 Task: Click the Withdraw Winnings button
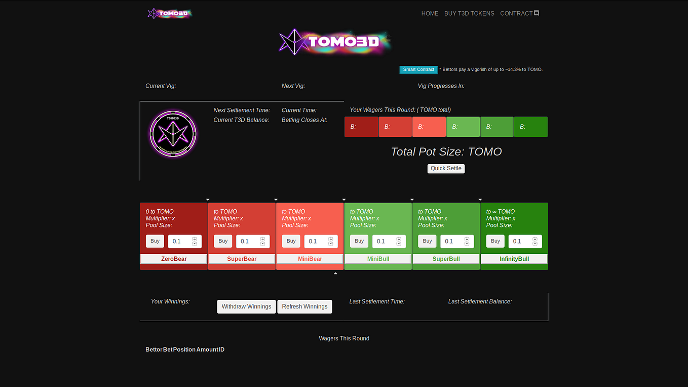coord(246,306)
